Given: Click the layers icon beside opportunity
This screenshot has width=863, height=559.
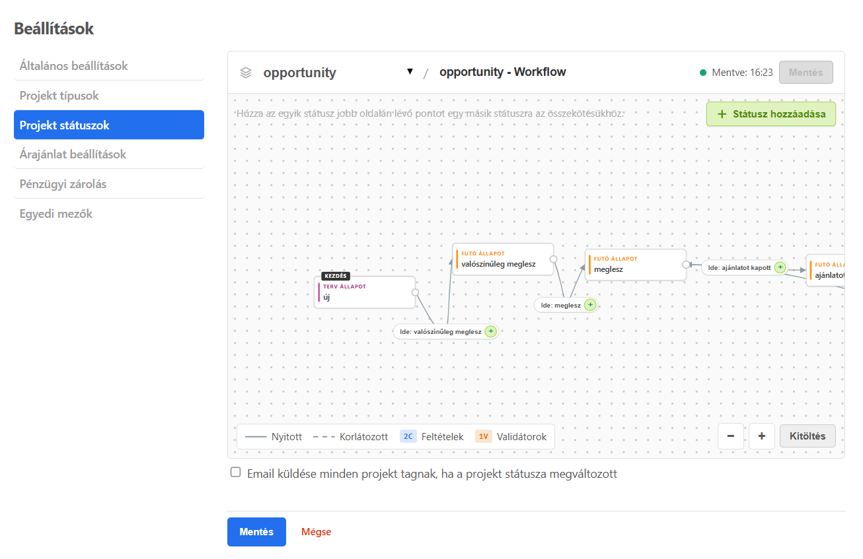Looking at the screenshot, I should (246, 73).
